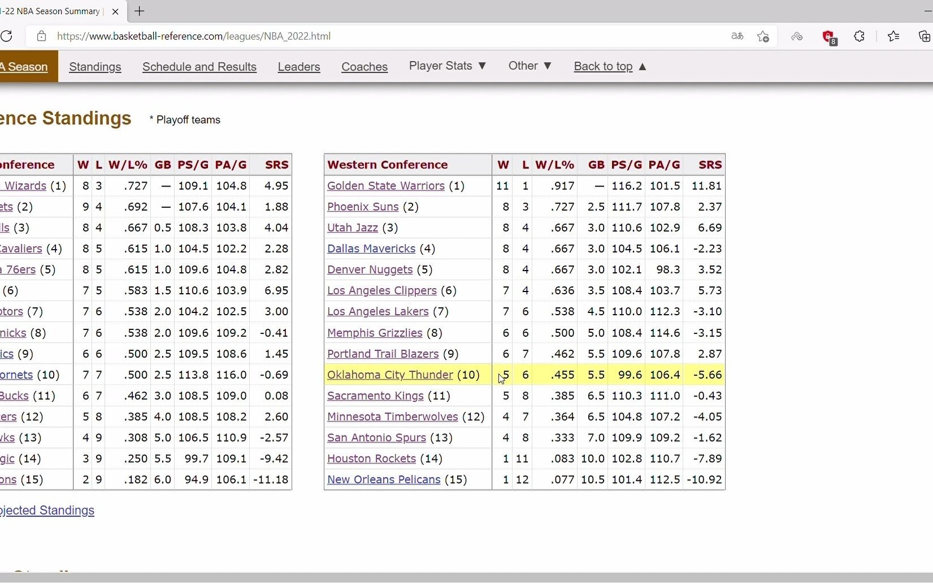
Task: Add page to favorites star icon
Action: pos(763,36)
